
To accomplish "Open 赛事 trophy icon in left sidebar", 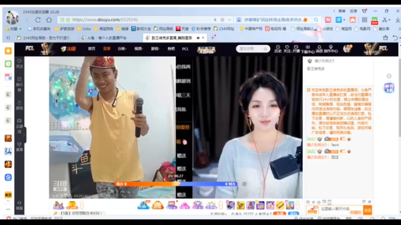I will 20,147.
